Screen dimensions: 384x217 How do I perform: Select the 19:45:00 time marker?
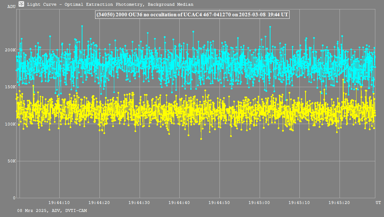[x=260, y=203]
